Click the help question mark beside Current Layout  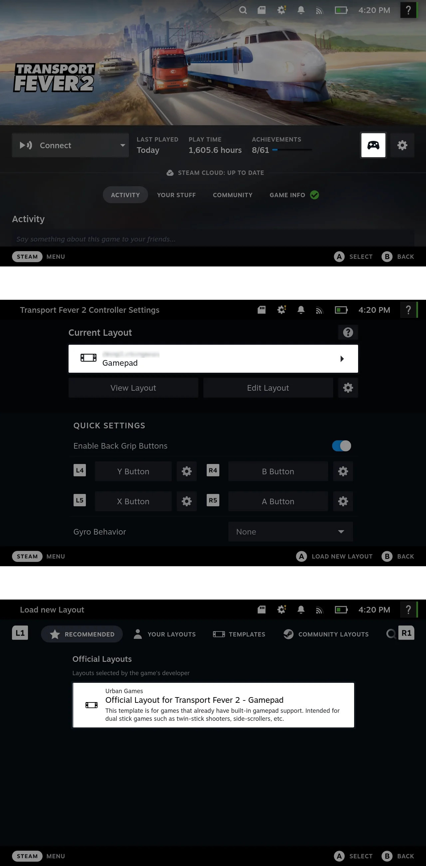point(348,332)
